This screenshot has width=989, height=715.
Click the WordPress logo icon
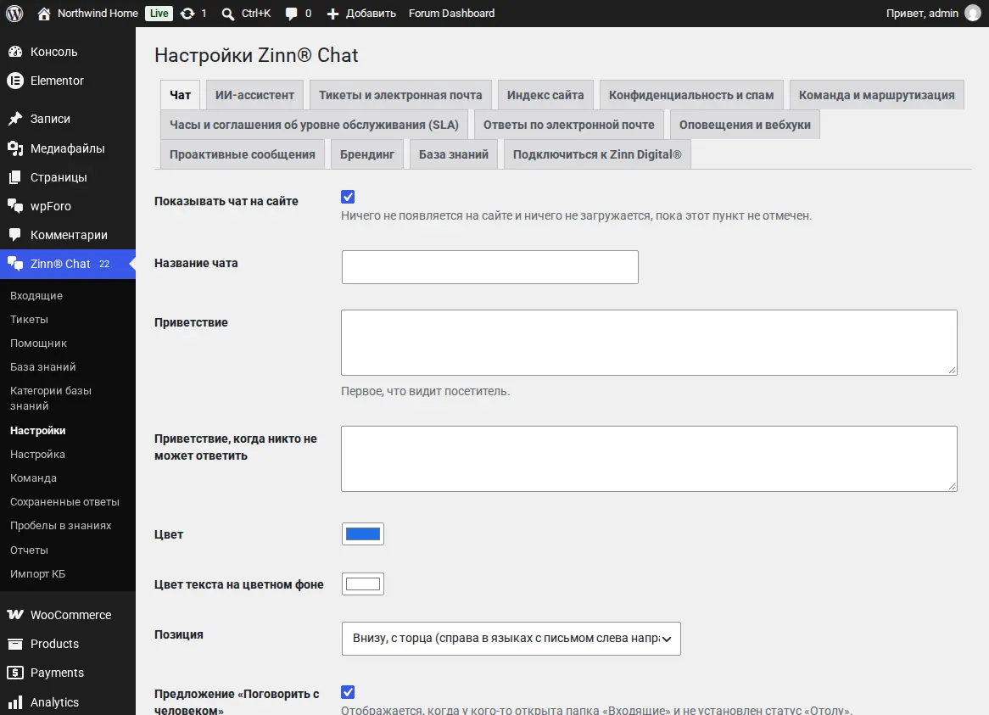coord(14,14)
